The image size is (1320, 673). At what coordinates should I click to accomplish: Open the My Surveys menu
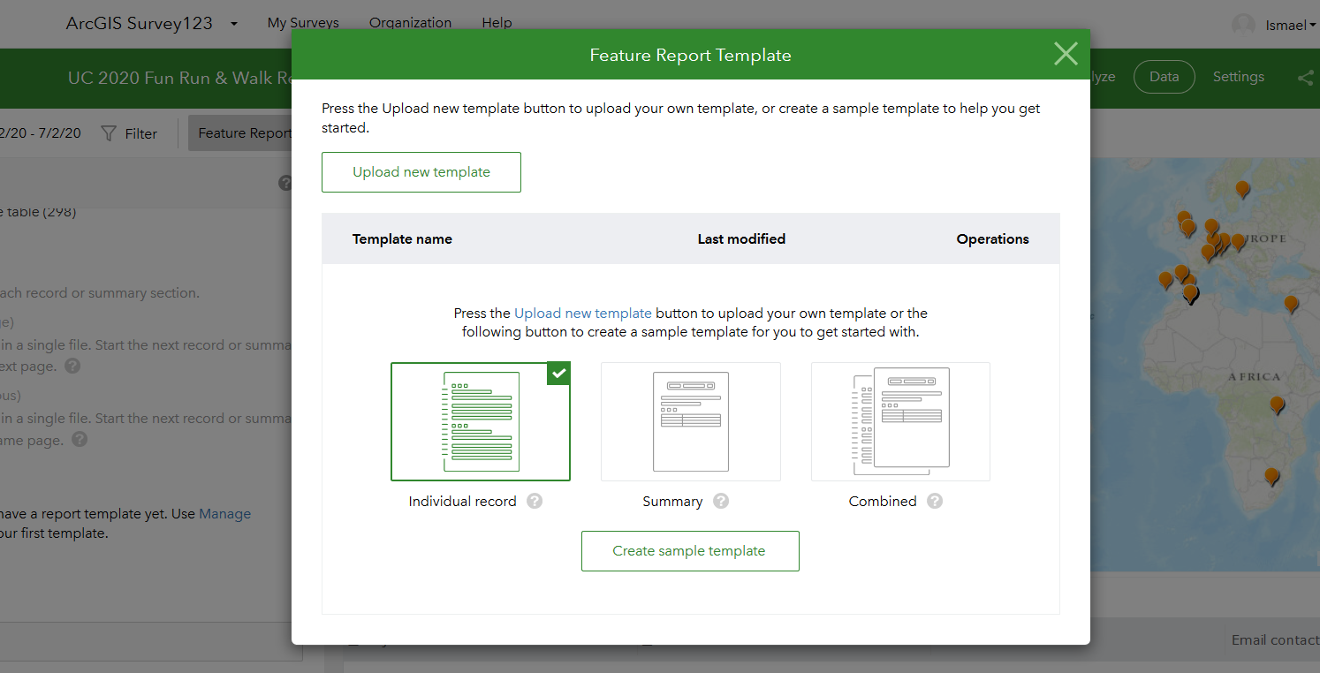coord(303,23)
